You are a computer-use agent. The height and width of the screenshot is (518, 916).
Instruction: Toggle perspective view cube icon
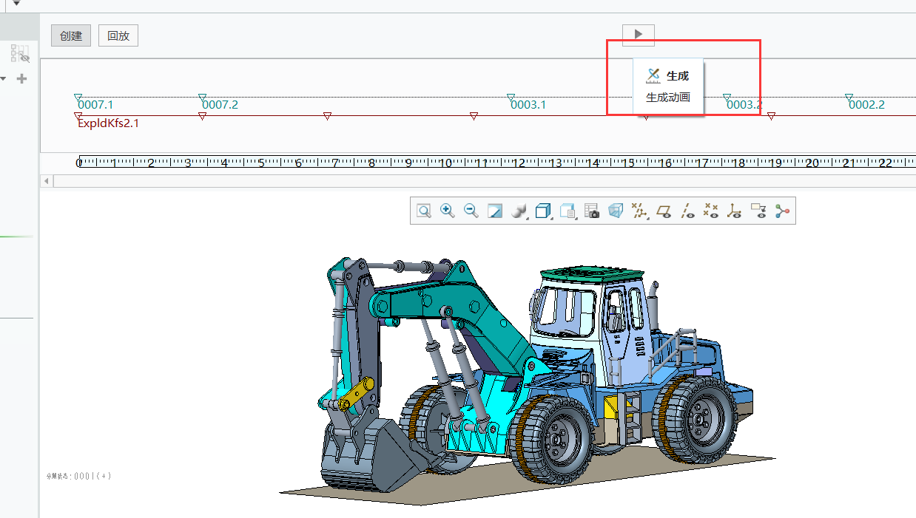pyautogui.click(x=616, y=211)
